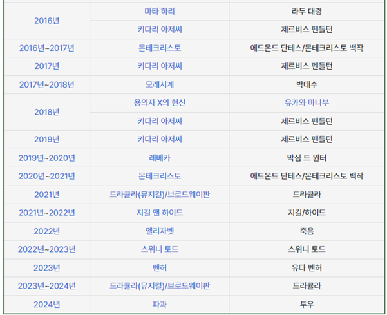The image size is (387, 315).
Task: Select the 드라큘라 role in the 2021년 row
Action: coord(307,195)
